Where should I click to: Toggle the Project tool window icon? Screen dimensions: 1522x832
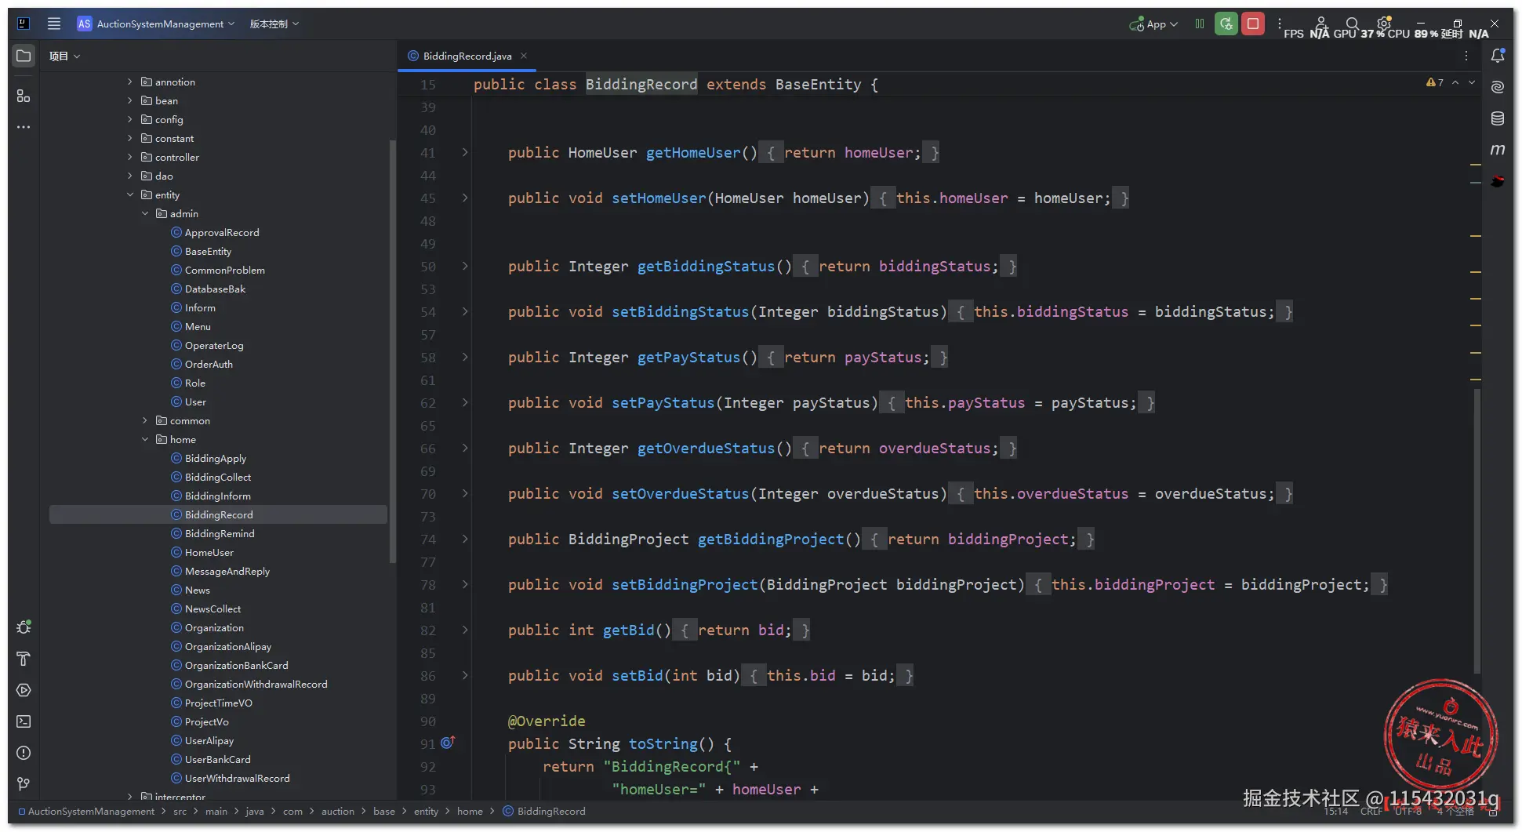pyautogui.click(x=24, y=56)
